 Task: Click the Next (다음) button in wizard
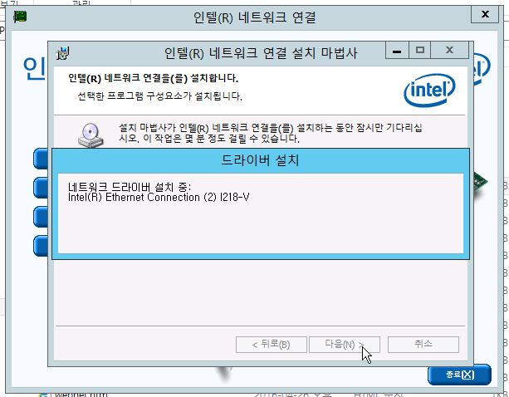tap(344, 345)
